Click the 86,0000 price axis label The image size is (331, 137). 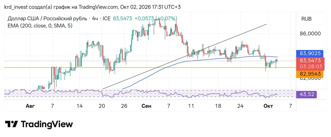[x=310, y=34]
